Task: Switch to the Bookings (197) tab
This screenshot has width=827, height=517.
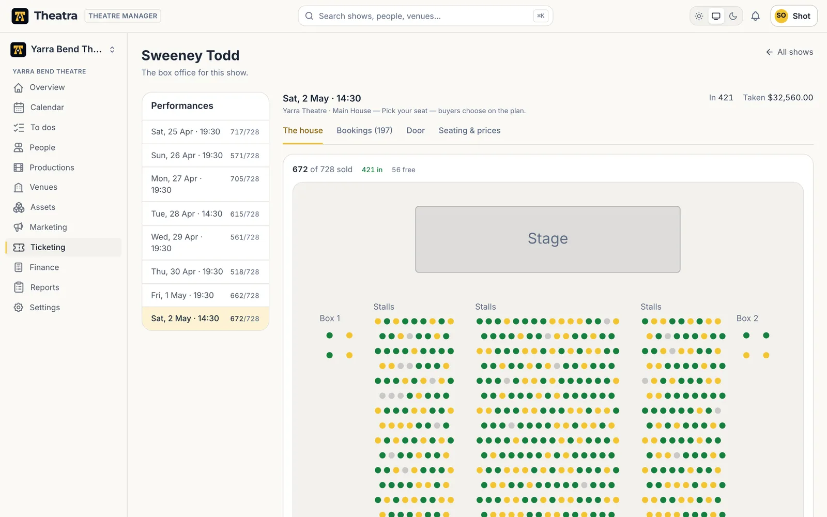Action: [364, 131]
